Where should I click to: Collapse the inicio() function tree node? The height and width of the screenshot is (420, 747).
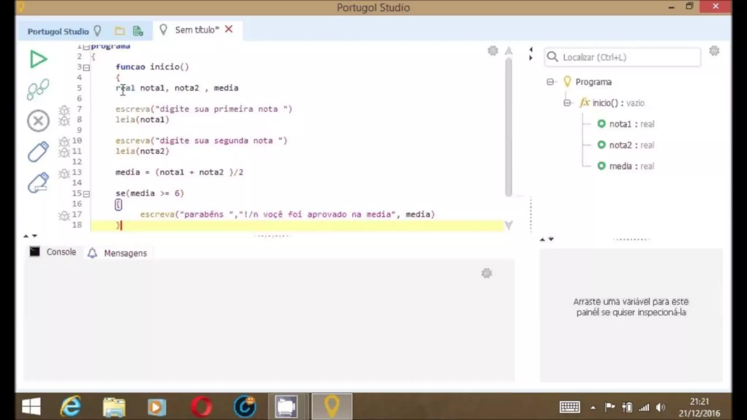point(567,103)
